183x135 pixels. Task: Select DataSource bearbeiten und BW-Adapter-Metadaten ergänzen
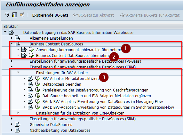pyautogui.click(x=97, y=96)
